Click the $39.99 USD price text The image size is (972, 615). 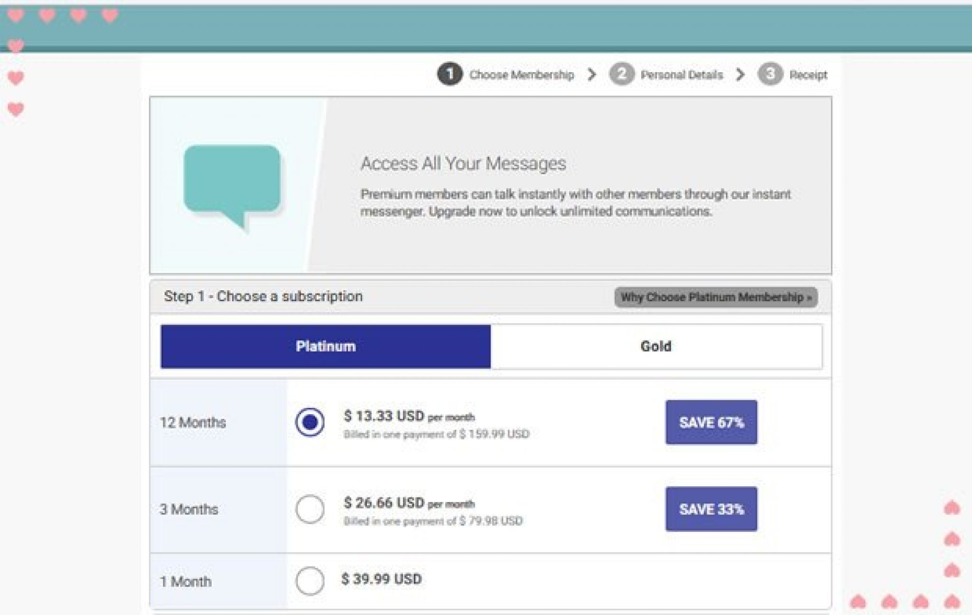click(381, 579)
